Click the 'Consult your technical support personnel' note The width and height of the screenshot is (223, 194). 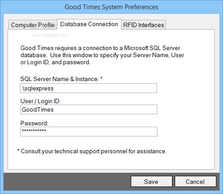[92, 151]
